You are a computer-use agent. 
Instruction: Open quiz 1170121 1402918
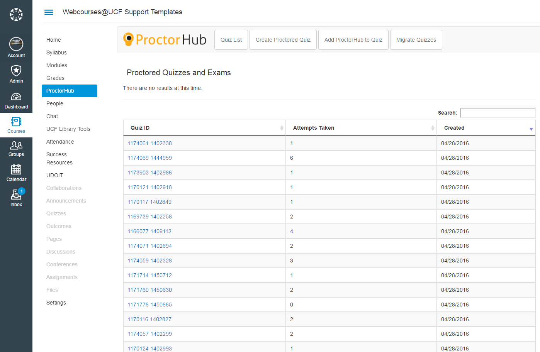[x=150, y=187]
